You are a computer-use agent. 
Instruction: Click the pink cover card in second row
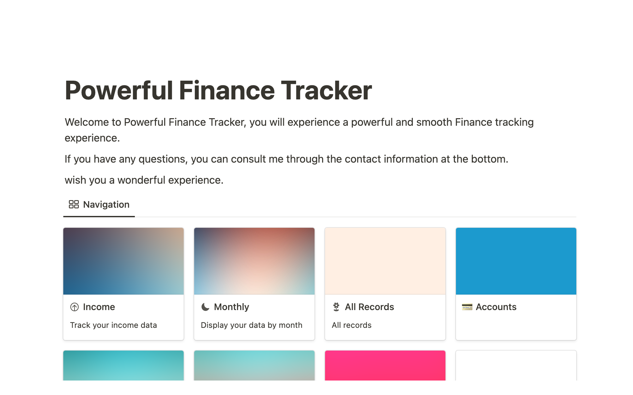385,365
